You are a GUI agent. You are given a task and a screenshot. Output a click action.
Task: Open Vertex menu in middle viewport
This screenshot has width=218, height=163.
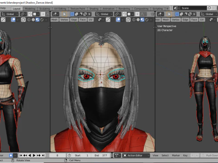click(64, 20)
